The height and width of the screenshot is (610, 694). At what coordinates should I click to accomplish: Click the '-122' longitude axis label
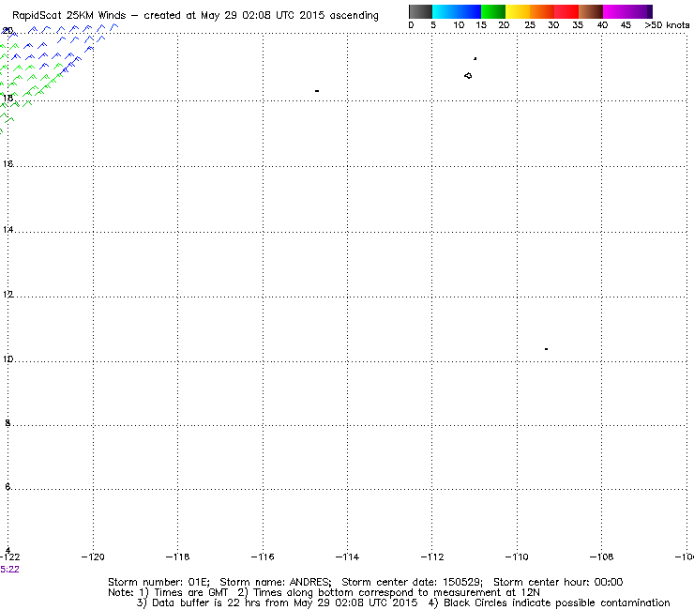(9, 557)
